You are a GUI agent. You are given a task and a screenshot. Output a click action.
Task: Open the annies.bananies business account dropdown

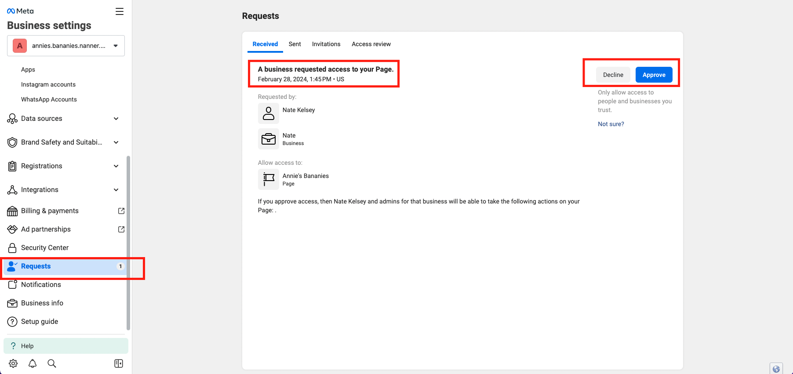(x=66, y=46)
